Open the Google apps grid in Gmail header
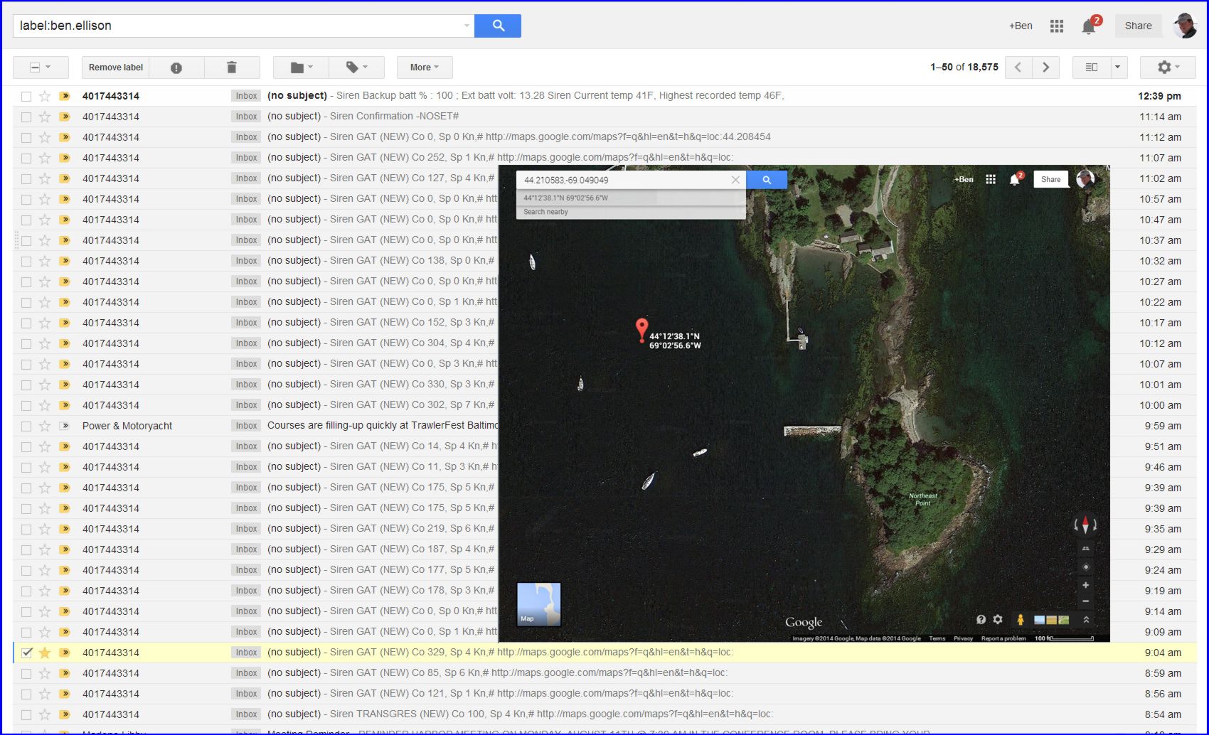This screenshot has height=735, width=1209. coord(1057,26)
